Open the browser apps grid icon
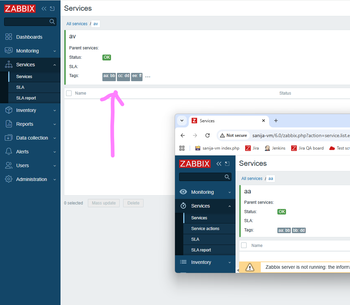350x305 pixels. [182, 148]
